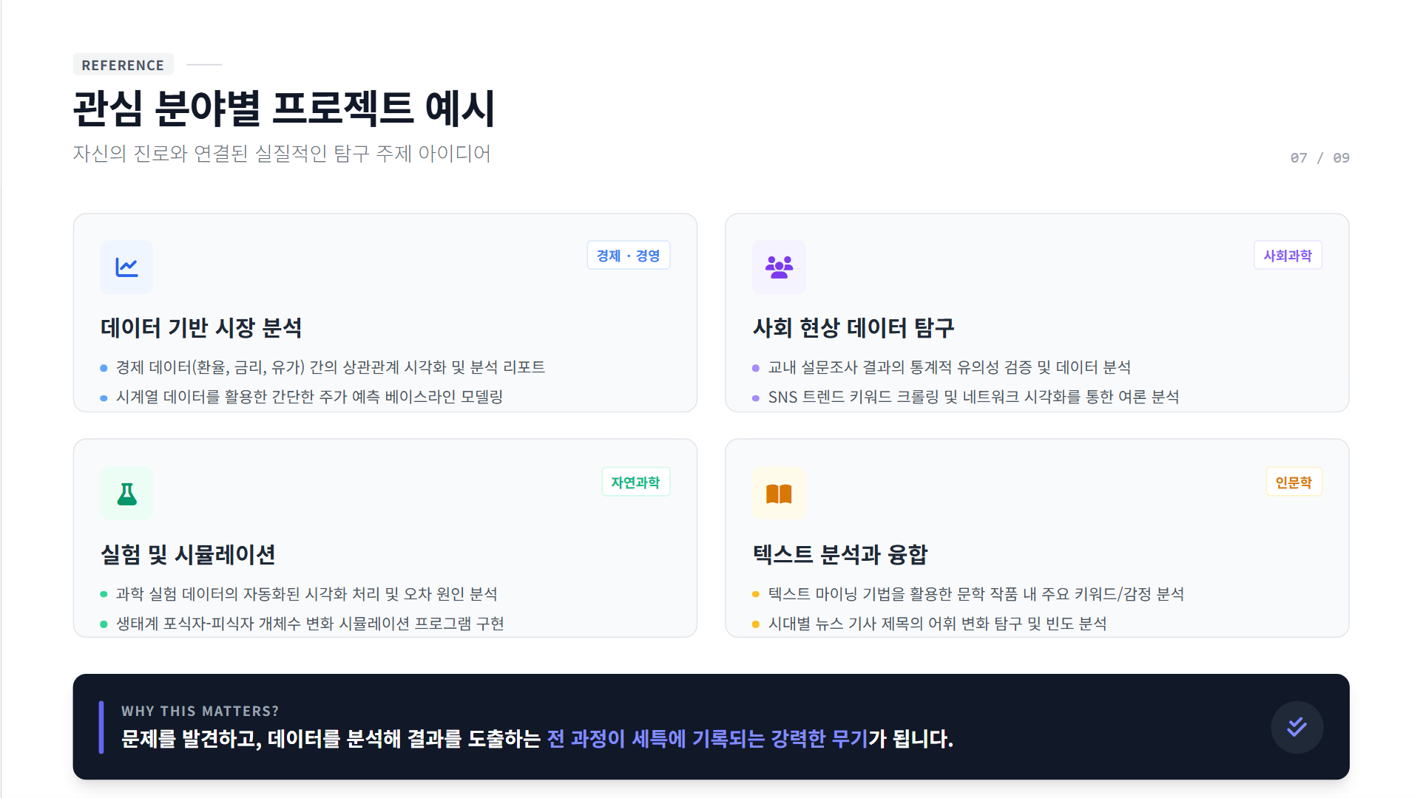The width and height of the screenshot is (1420, 798).
Task: Click the main heading 관심 분야별 프로젝트 예시
Action: point(284,109)
